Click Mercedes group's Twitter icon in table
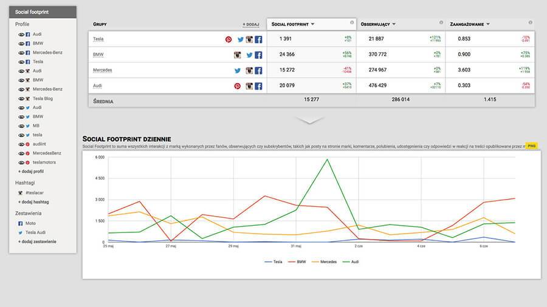This screenshot has height=307, width=547. (x=238, y=70)
